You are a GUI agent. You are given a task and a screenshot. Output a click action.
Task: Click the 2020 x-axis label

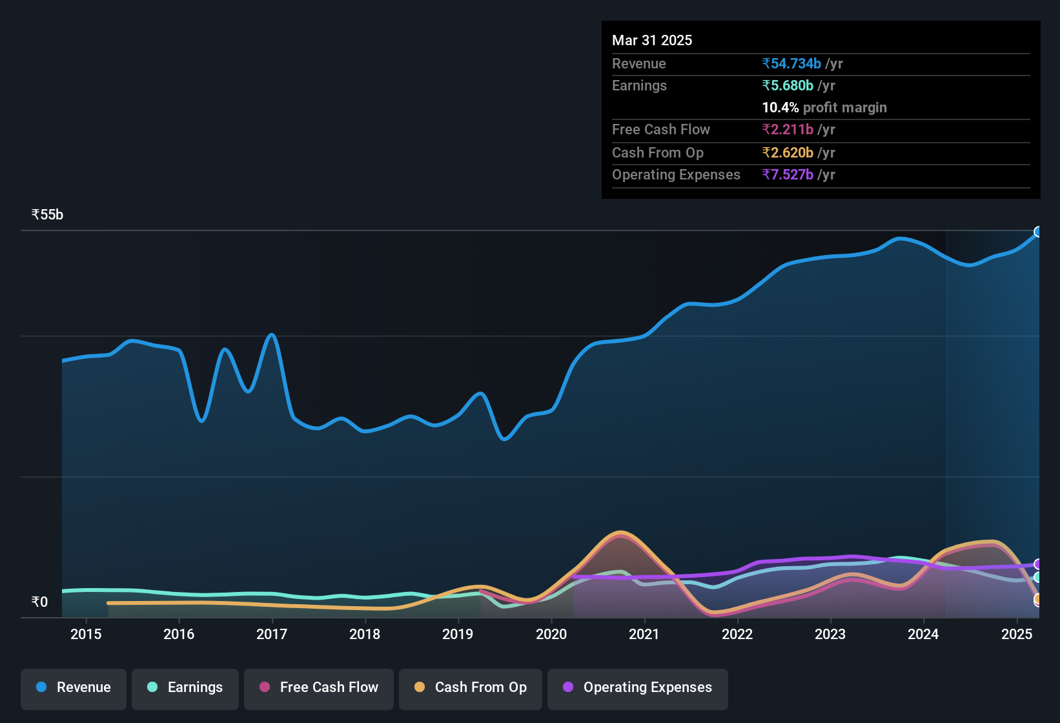click(551, 634)
